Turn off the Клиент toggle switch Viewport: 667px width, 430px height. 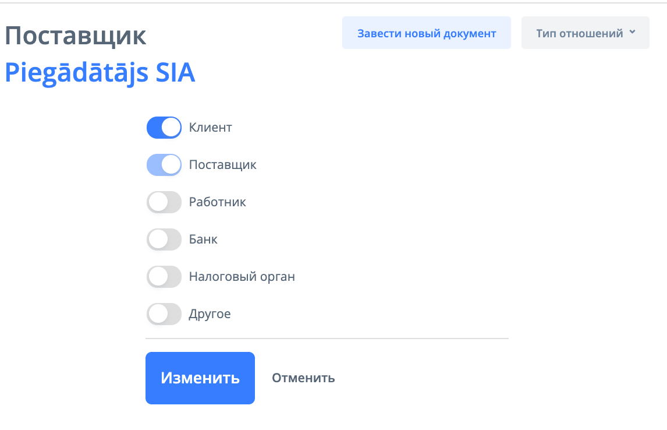[x=164, y=128]
